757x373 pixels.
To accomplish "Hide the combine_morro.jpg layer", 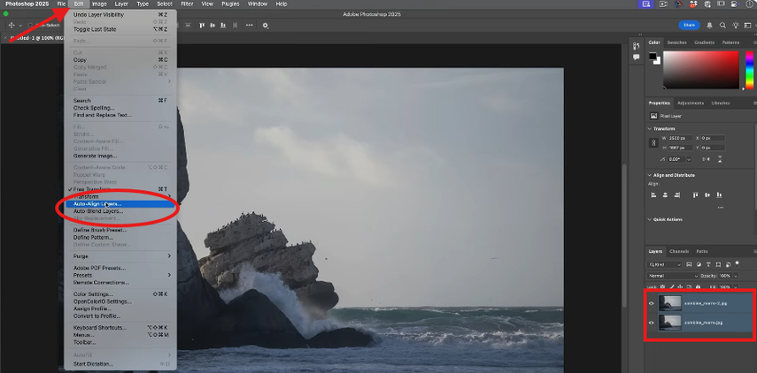I will (652, 323).
